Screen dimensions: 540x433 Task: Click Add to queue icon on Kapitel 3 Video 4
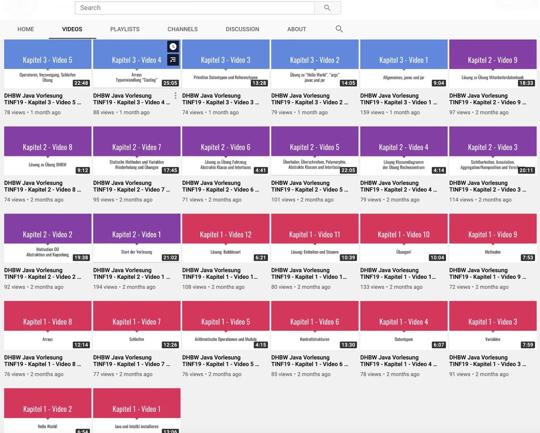(x=173, y=59)
